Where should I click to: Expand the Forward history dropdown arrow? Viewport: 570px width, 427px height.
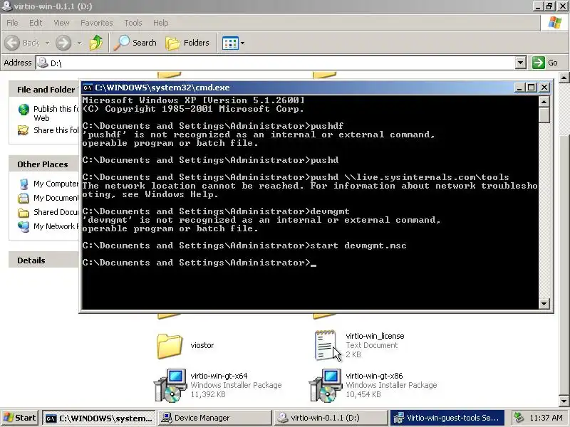pyautogui.click(x=80, y=43)
